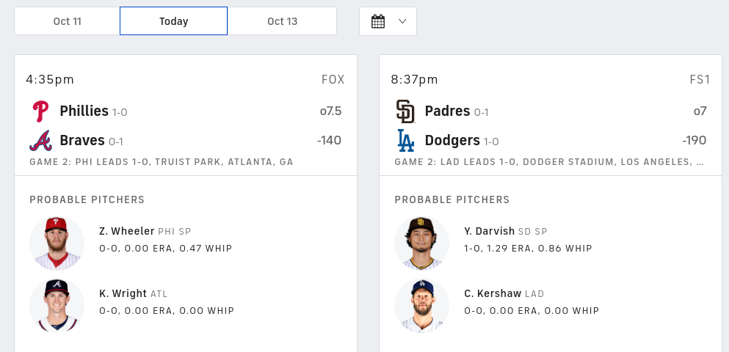Screen dimensions: 729x352
Task: Click C. Kershaw's player photo
Action: pos(421,306)
